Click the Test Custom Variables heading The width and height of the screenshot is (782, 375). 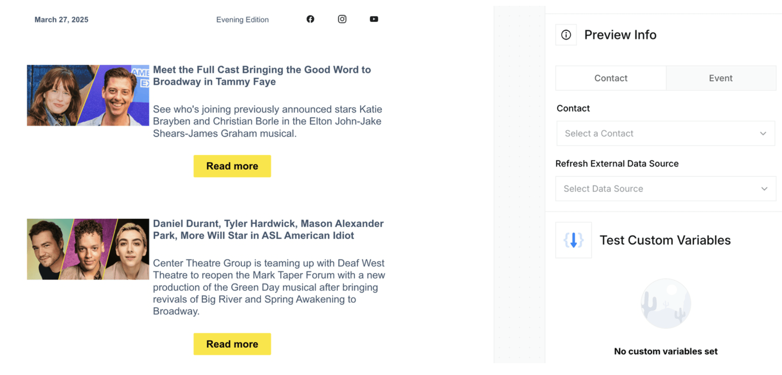665,240
